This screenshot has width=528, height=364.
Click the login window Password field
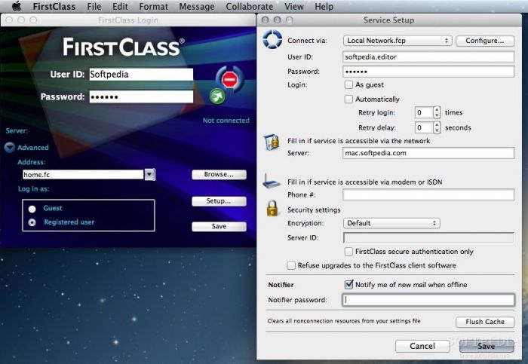tap(141, 97)
